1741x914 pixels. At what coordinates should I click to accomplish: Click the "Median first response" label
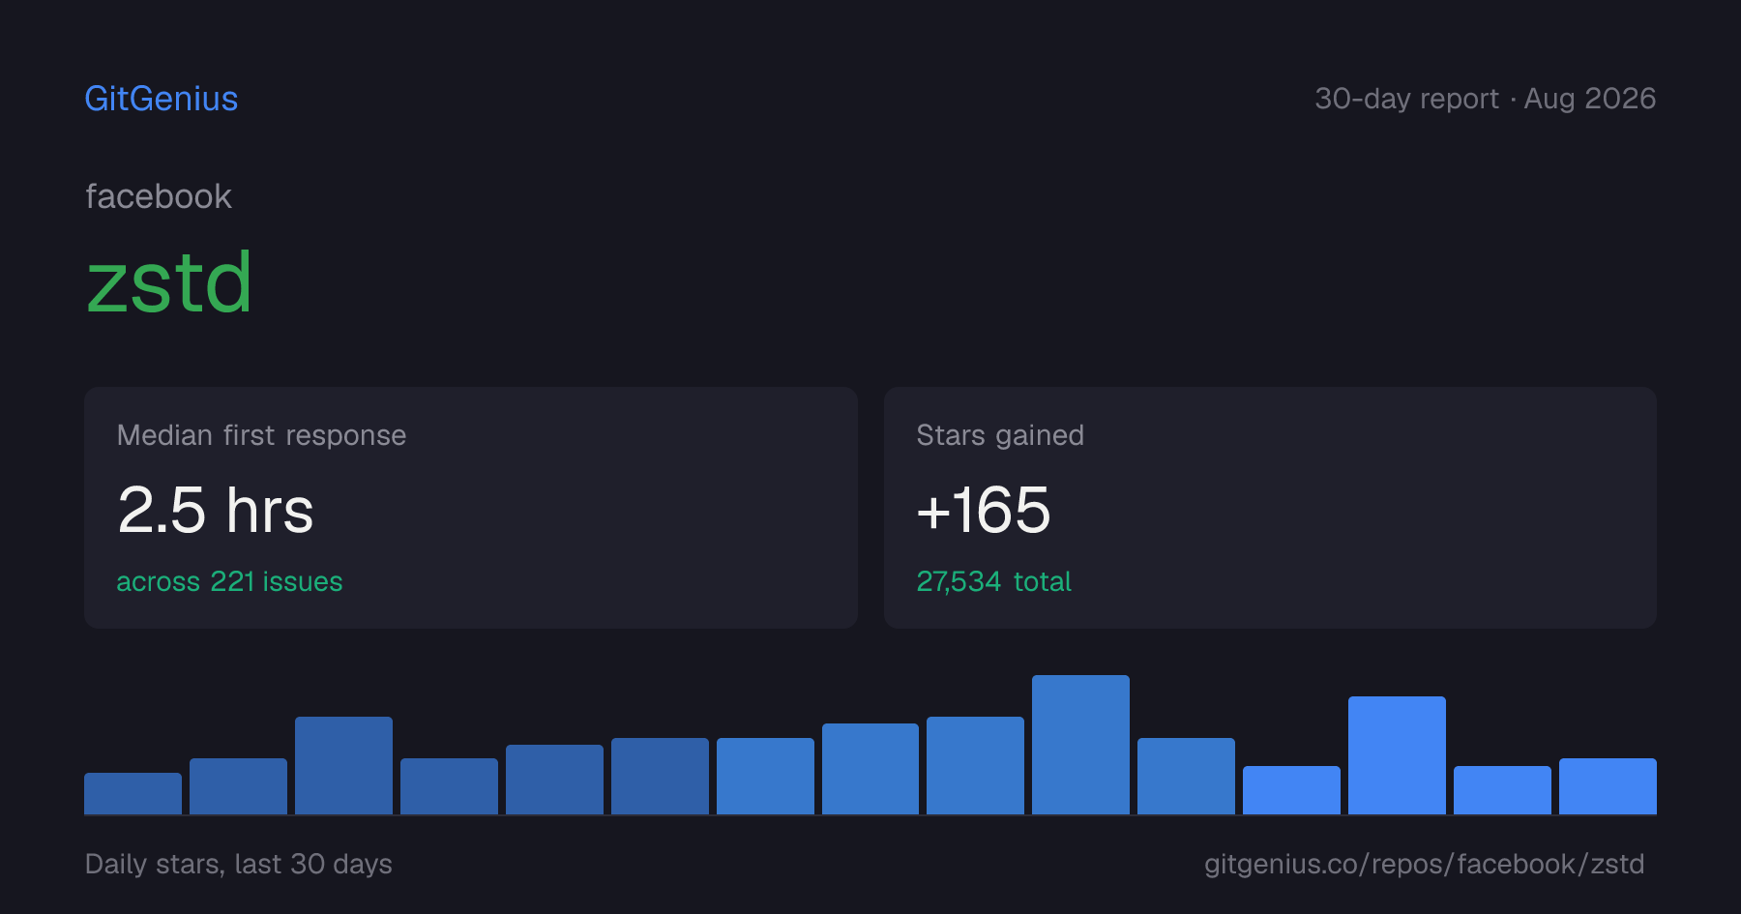coord(261,435)
